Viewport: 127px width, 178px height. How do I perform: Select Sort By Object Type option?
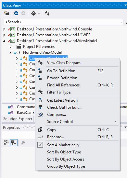[64, 152]
